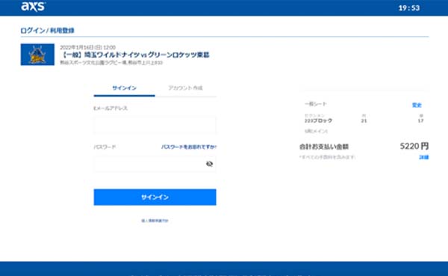Click the venue address line
448x276 pixels.
pos(111,62)
